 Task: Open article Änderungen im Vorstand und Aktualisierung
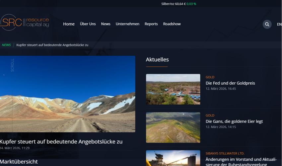(x=241, y=162)
